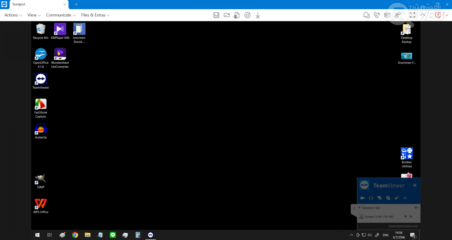
Task: Collapse TeamViewer panel icons with double chevron
Action: click(x=405, y=198)
